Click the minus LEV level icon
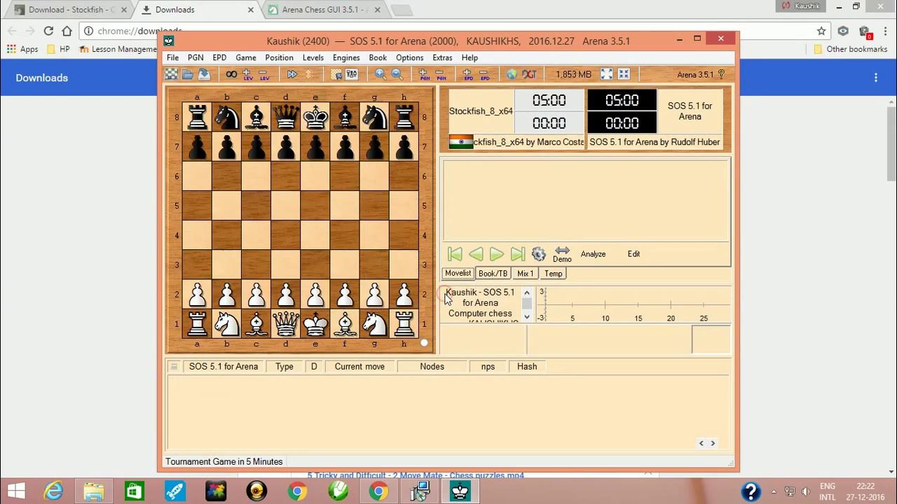 click(264, 74)
